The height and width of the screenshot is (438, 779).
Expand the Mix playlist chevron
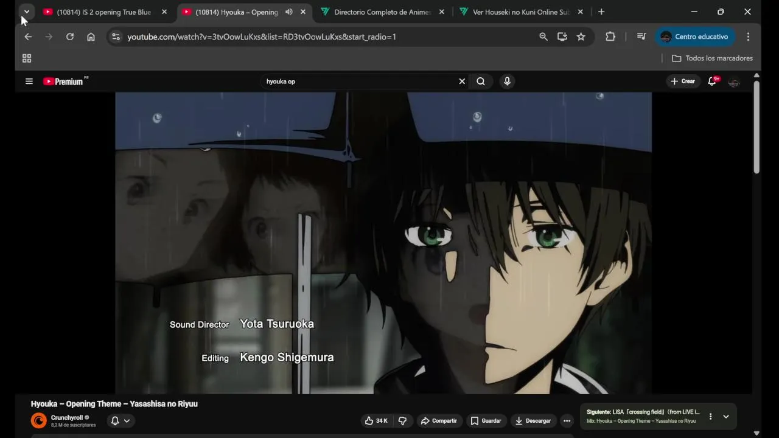pyautogui.click(x=726, y=417)
